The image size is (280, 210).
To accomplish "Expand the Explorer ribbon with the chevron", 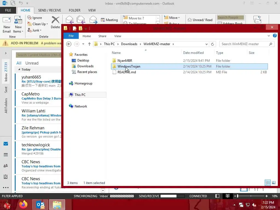I will [x=269, y=36].
